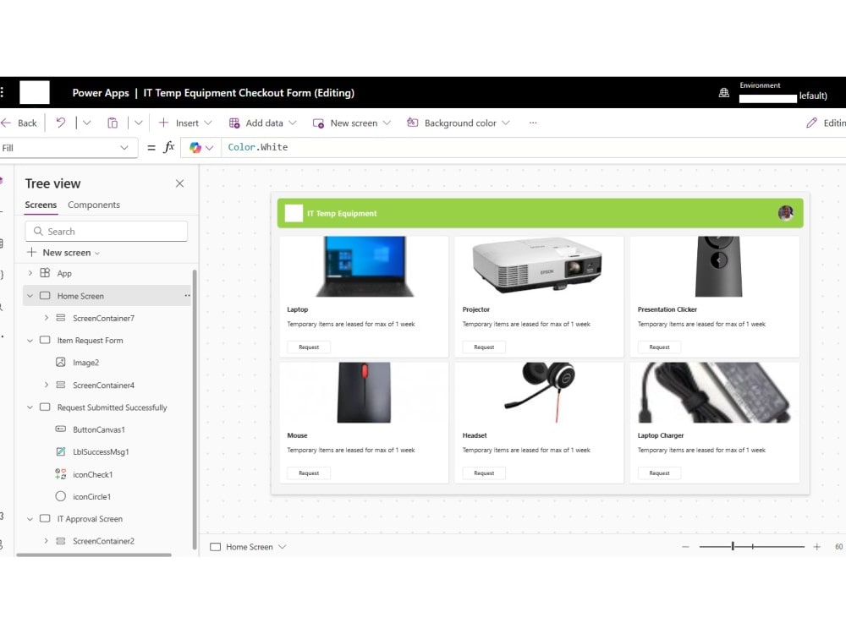Image resolution: width=846 pixels, height=634 pixels.
Task: Switch to the Screens tab
Action: 41,205
